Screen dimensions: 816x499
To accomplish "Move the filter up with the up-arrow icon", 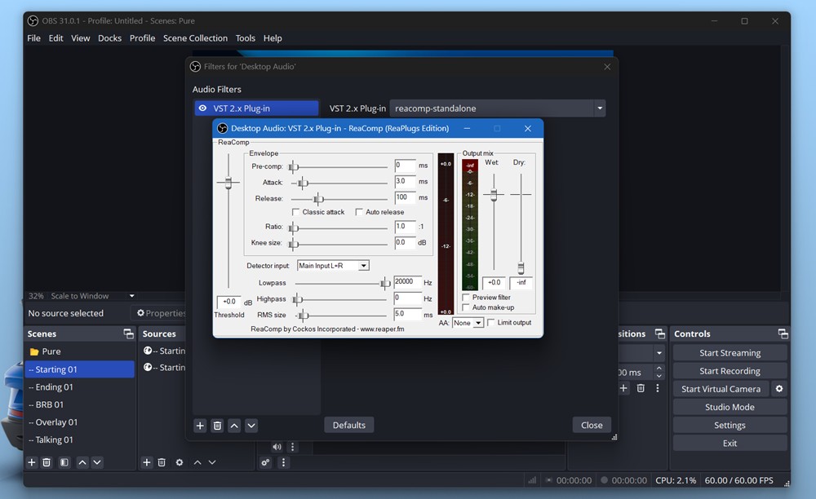I will [x=235, y=425].
